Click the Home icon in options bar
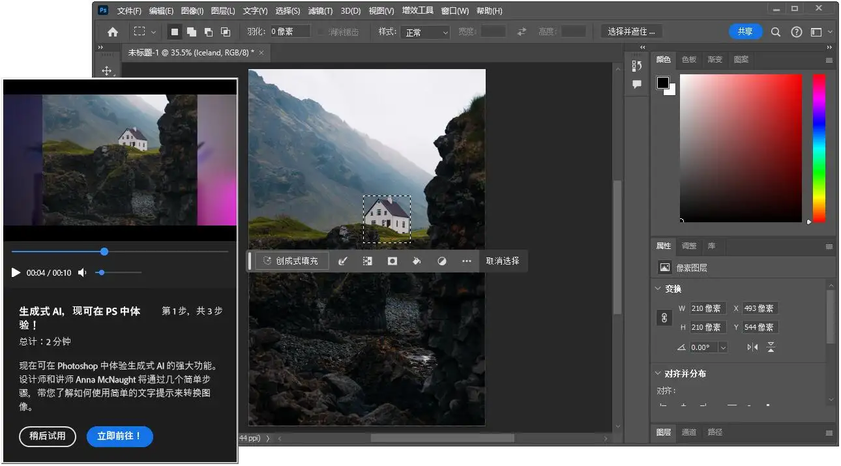841x466 pixels. click(x=112, y=31)
